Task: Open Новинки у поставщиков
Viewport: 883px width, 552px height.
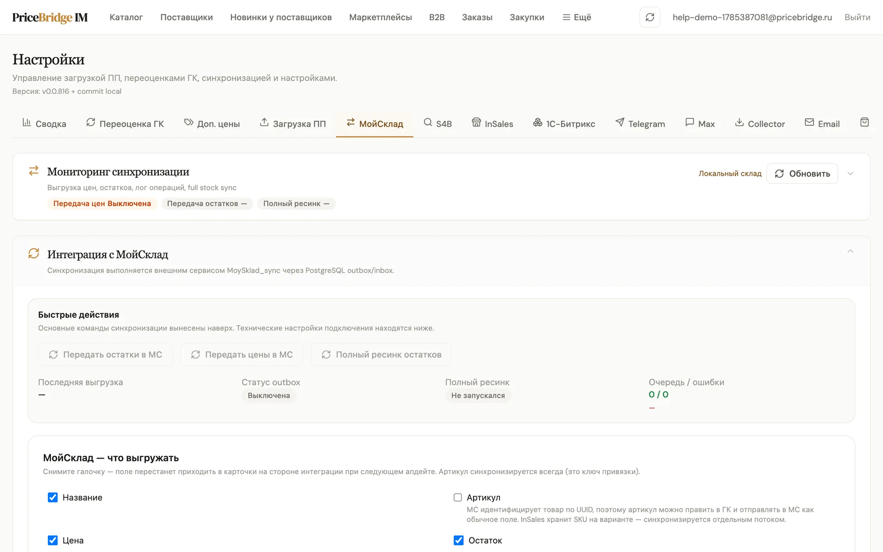Action: click(281, 17)
